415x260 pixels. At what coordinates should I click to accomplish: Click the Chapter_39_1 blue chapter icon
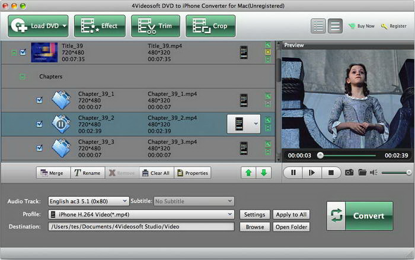[x=61, y=100]
